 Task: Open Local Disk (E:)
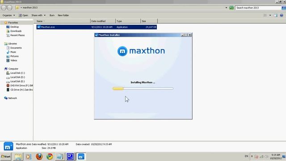click(17, 81)
